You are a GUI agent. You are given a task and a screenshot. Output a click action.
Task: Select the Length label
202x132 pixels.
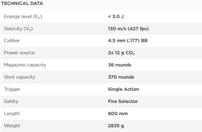12,114
